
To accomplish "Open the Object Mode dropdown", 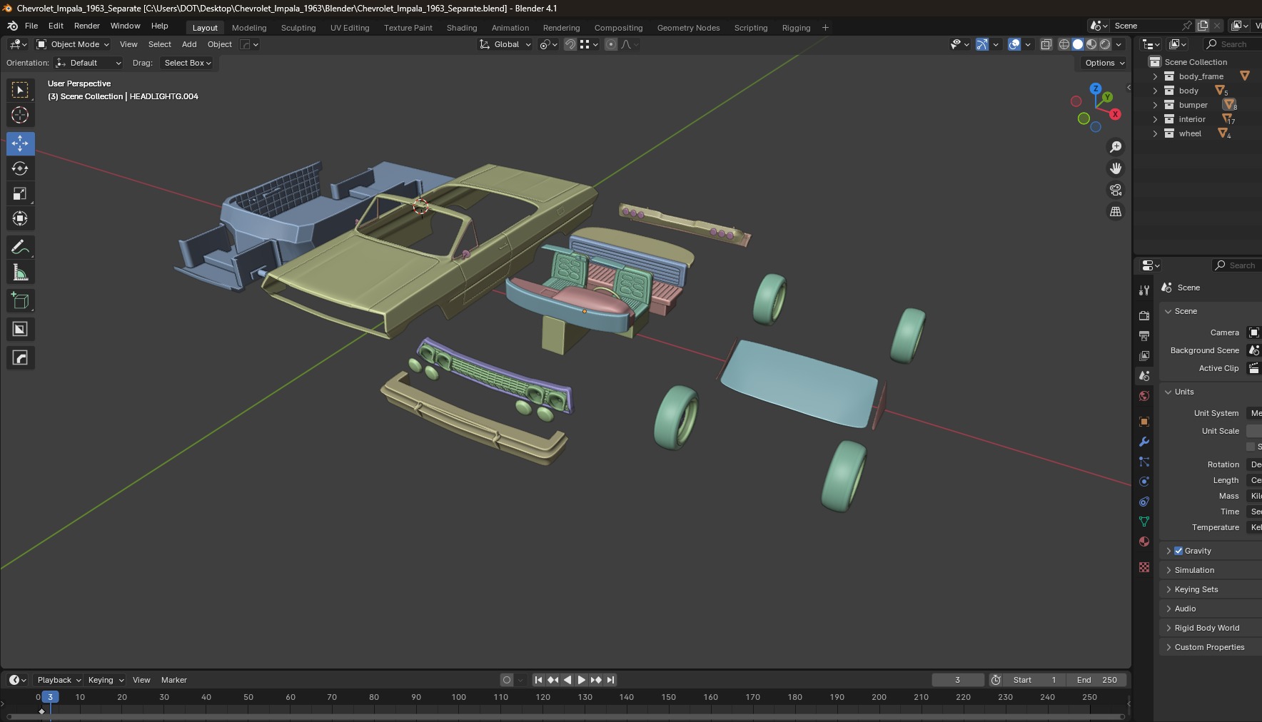I will point(73,44).
